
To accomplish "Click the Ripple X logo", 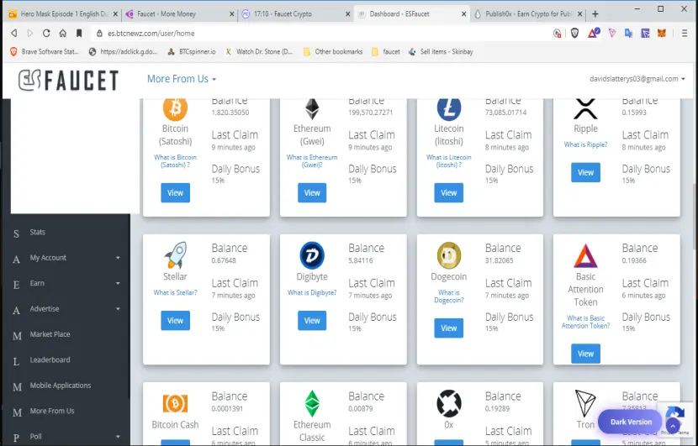I will (x=585, y=109).
